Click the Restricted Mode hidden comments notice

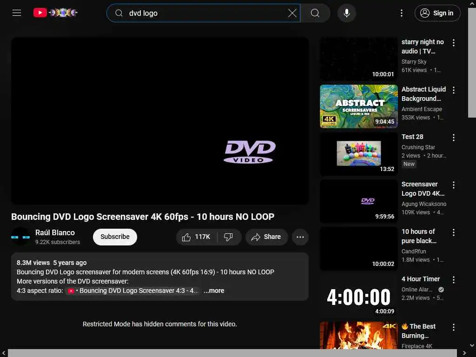(160, 324)
